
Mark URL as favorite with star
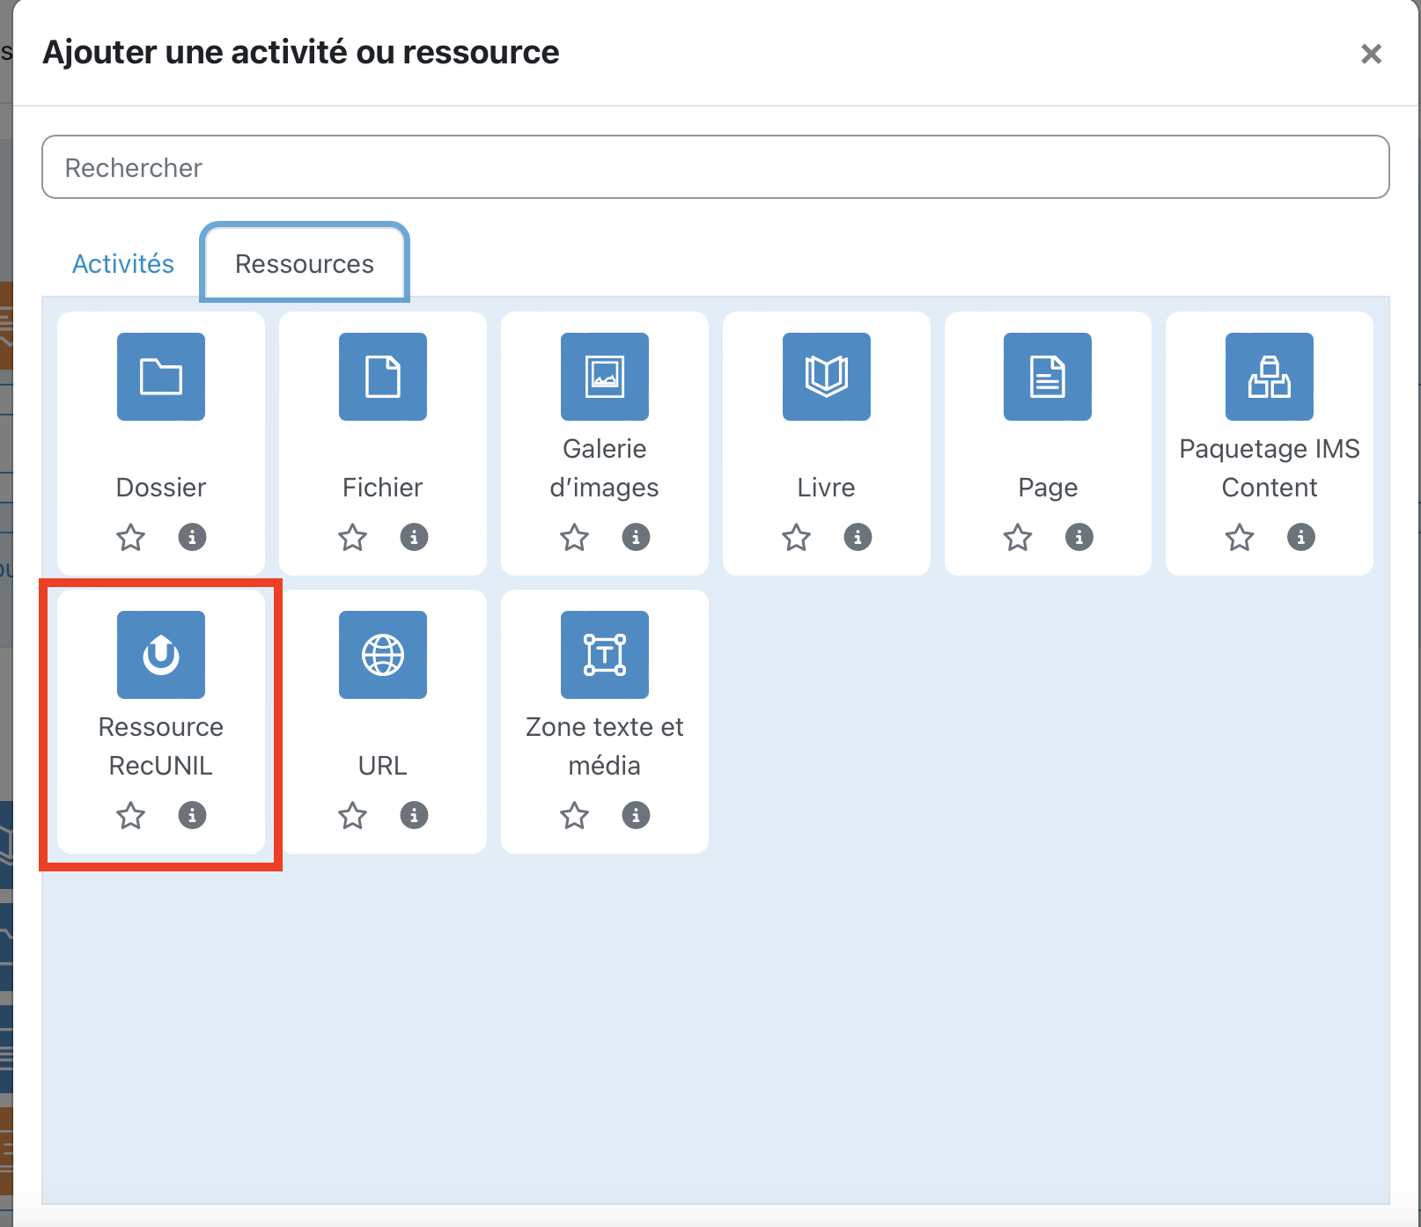[353, 816]
